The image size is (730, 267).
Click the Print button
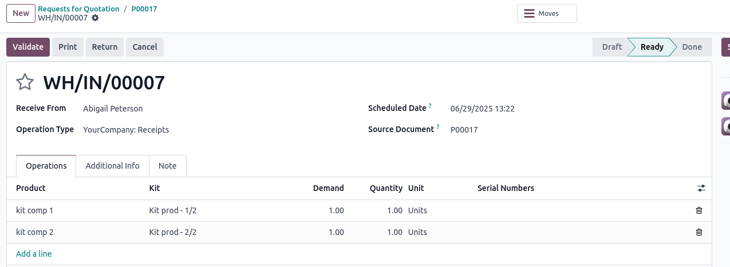(68, 47)
